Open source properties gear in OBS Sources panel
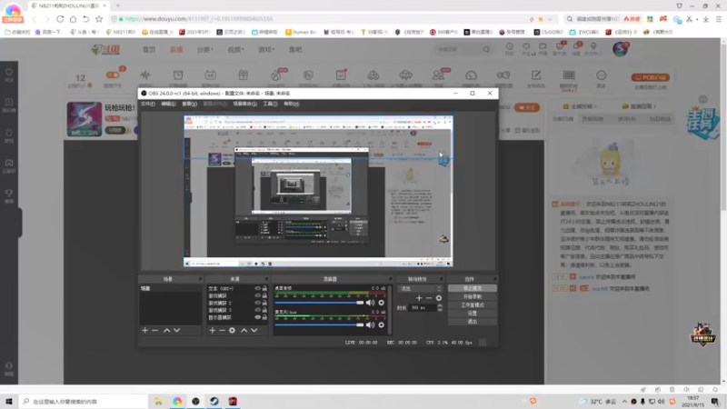Image resolution: width=727 pixels, height=409 pixels. pos(233,330)
